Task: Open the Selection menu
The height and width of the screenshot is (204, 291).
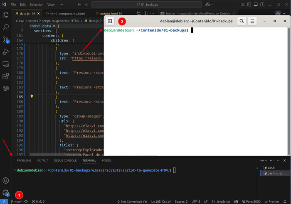Action: 37,5
